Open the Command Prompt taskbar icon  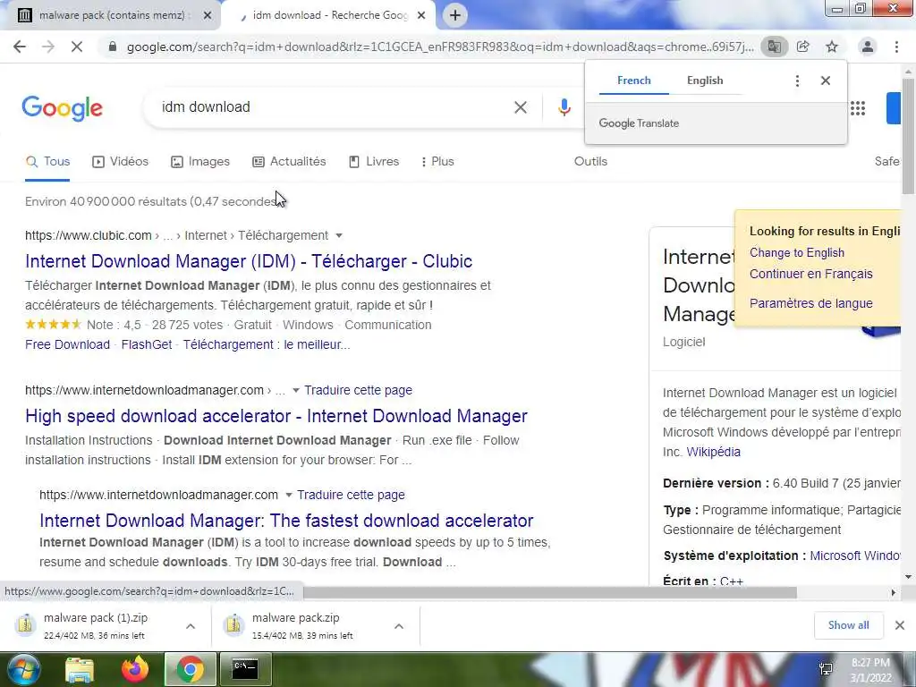(x=245, y=669)
